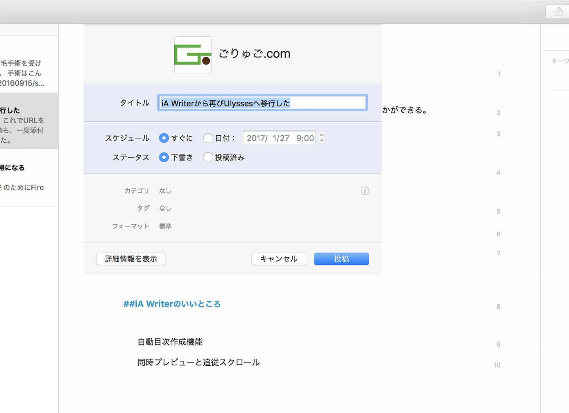Screen dimensions: 569x413
Task: Click the ごりゅご.com site logo
Action: tap(193, 54)
